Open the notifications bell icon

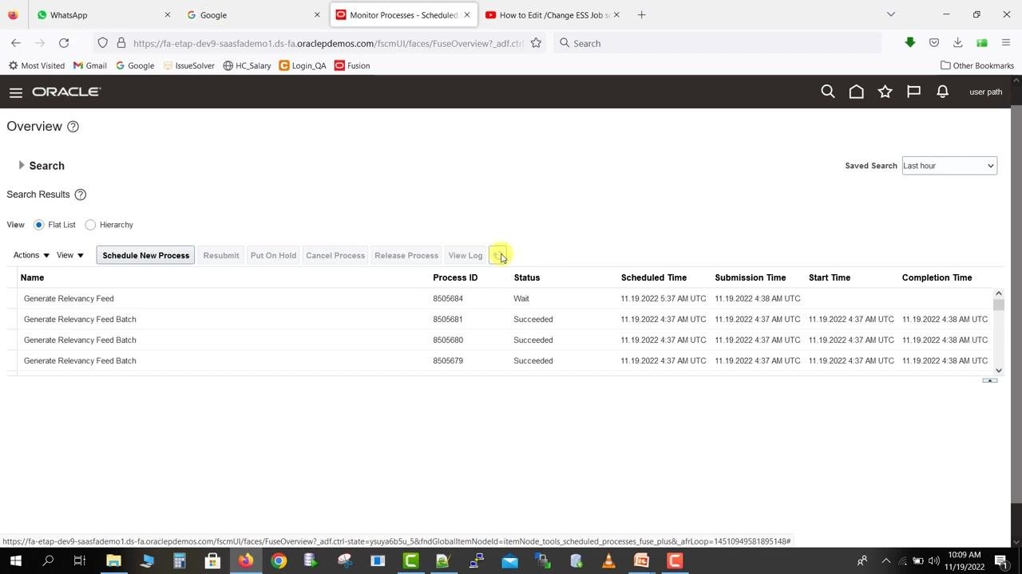click(x=942, y=92)
